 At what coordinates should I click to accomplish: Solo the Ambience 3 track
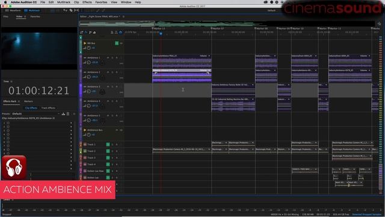pos(112,87)
